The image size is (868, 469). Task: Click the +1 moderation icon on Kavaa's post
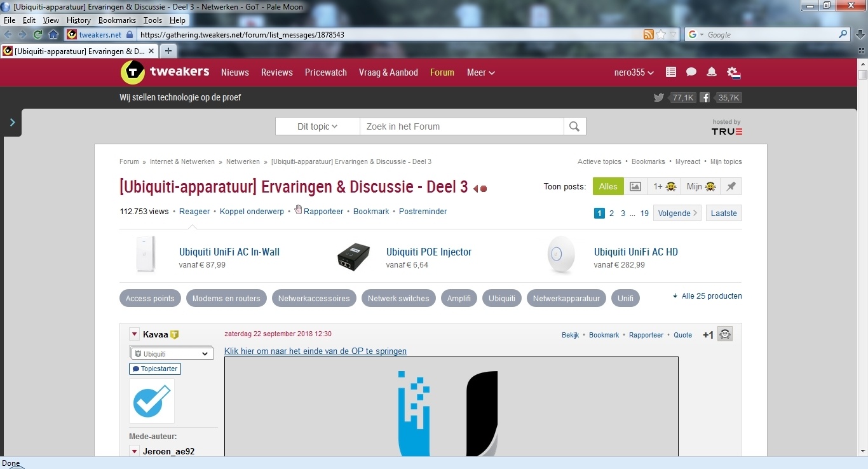pos(725,334)
